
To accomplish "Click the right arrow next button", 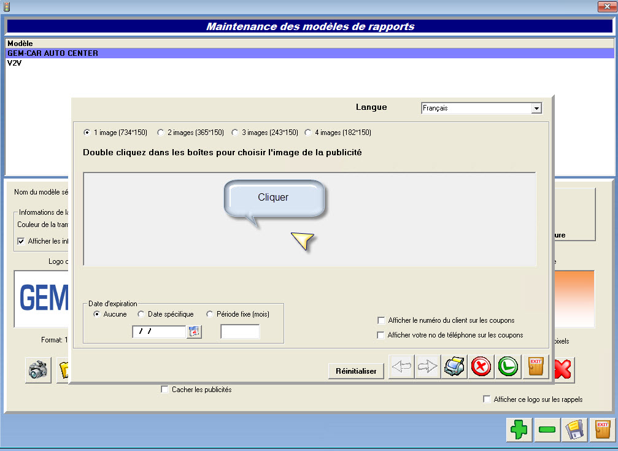I will [428, 367].
